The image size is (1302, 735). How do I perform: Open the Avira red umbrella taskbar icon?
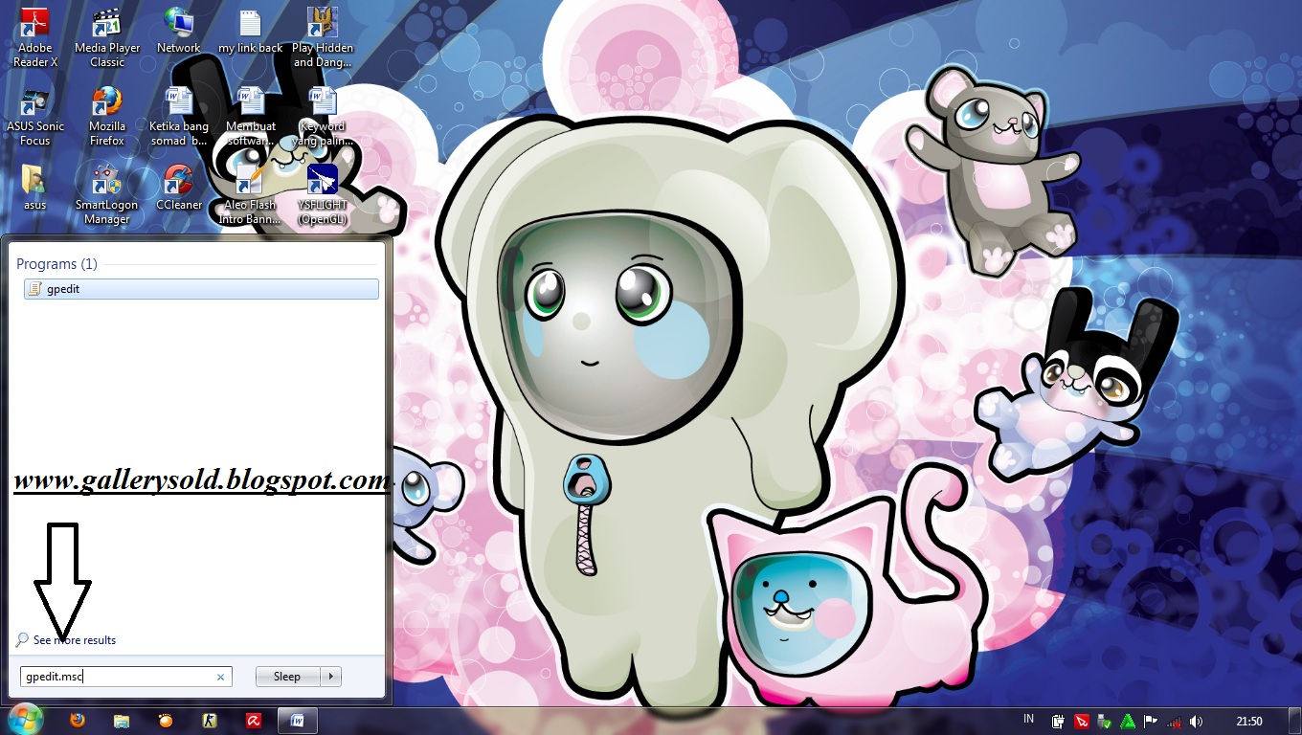tap(254, 721)
